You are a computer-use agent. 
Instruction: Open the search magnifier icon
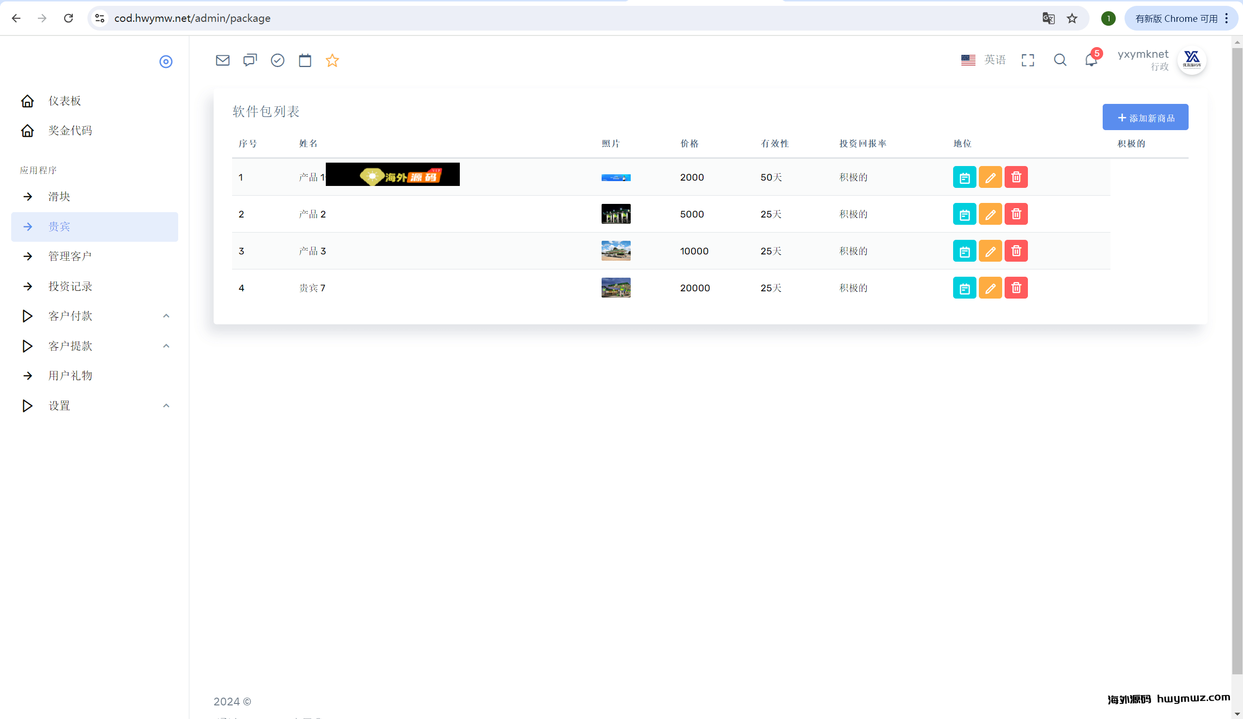pos(1059,60)
